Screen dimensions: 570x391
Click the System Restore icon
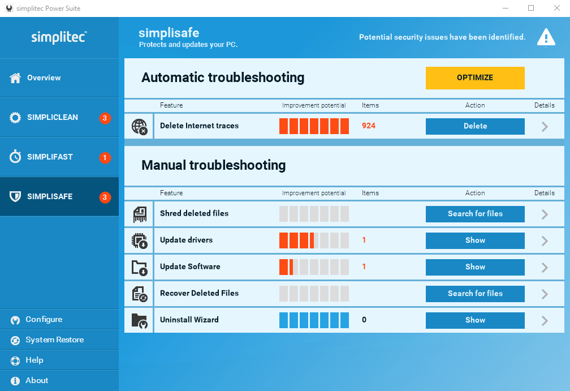(x=15, y=340)
